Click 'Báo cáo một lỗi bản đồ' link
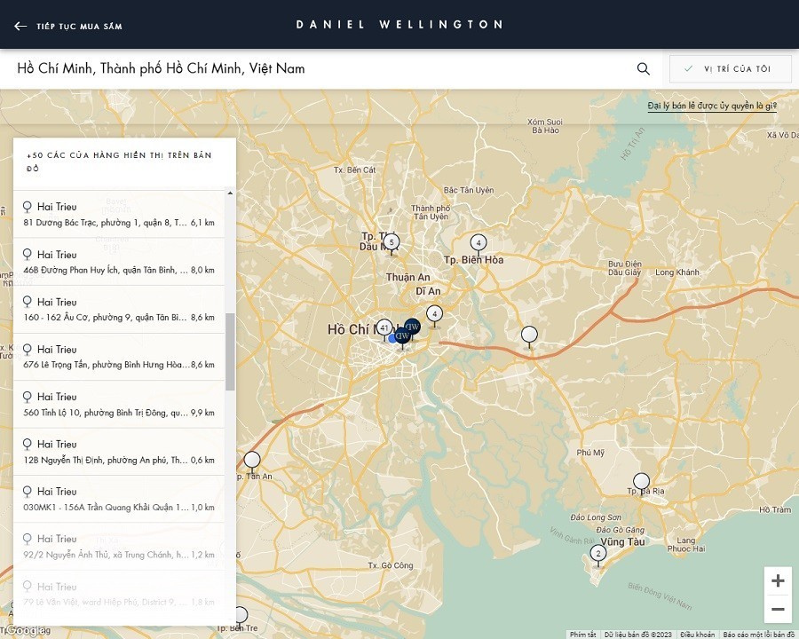Image resolution: width=799 pixels, height=639 pixels. tap(760, 635)
